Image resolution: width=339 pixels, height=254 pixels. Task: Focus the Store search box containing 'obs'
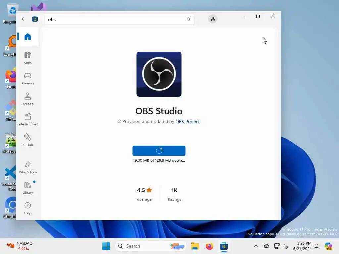[119, 19]
